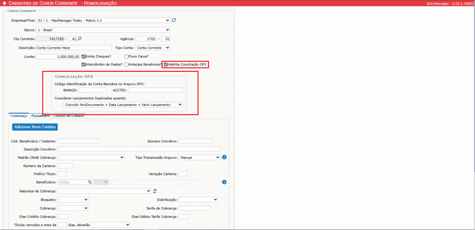This screenshot has width=475, height=230.
Task: Open the Considerar Lançamentos Duplicados dropdown
Action: (123, 105)
